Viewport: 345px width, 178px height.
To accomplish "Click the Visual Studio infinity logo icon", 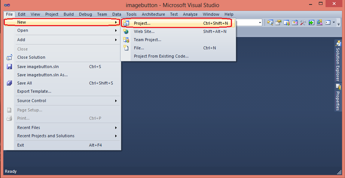I will click(x=7, y=5).
